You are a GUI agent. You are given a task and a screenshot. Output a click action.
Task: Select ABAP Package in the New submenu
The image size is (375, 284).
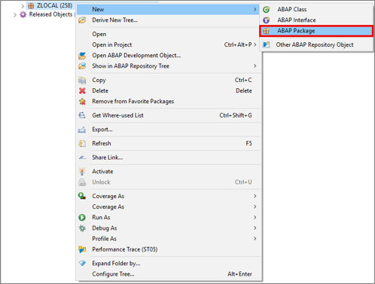[316, 31]
